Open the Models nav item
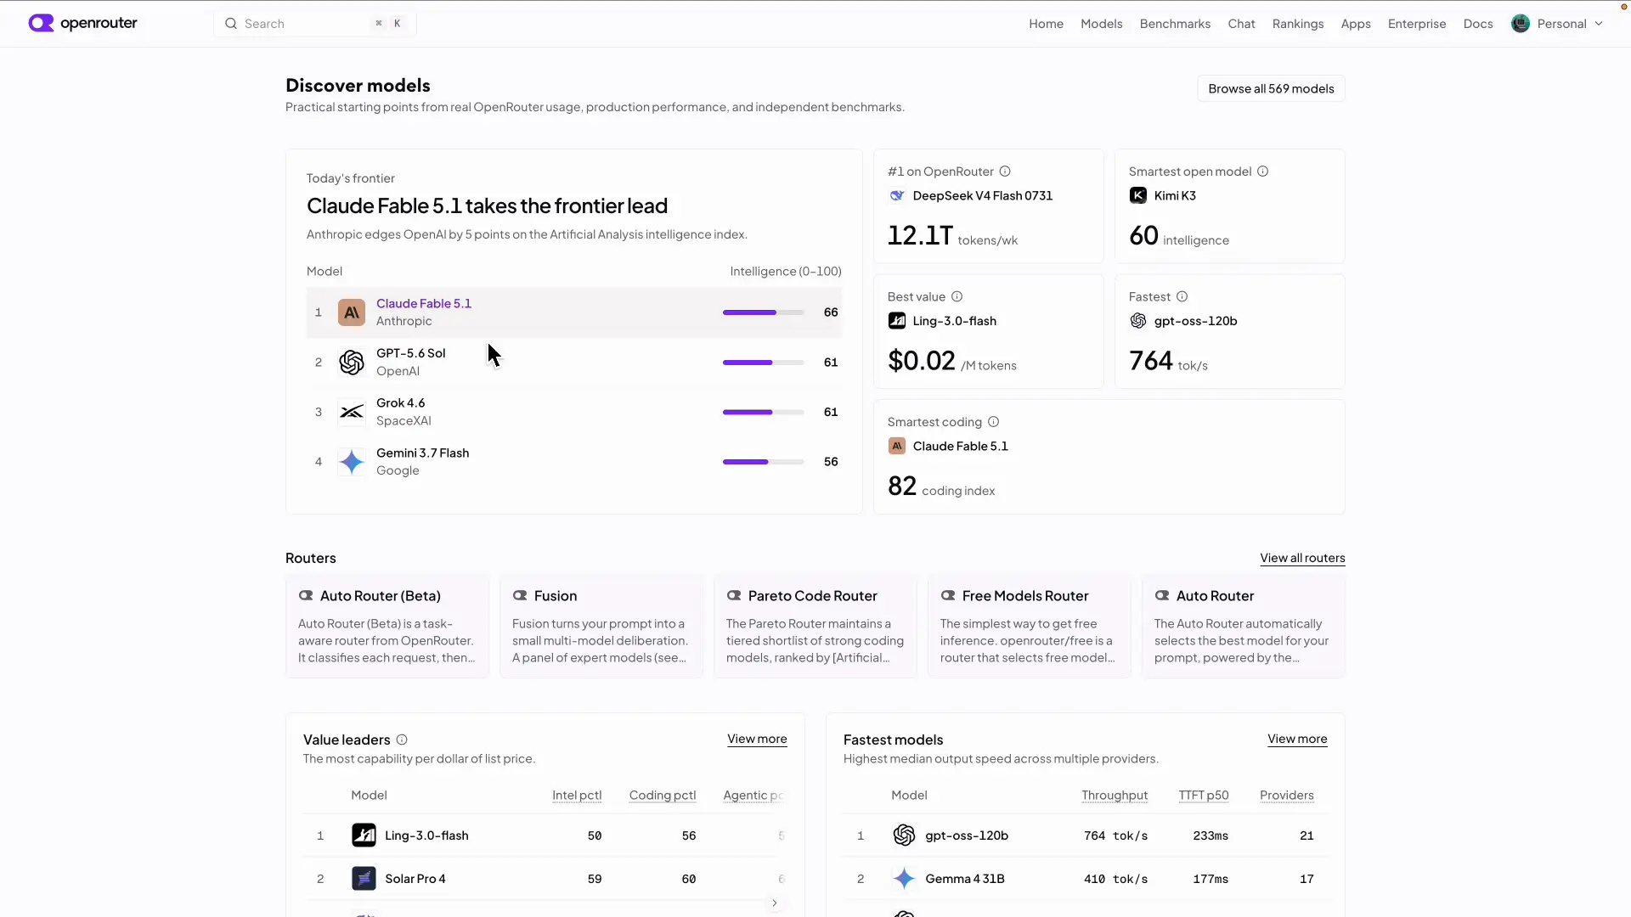 pyautogui.click(x=1101, y=24)
